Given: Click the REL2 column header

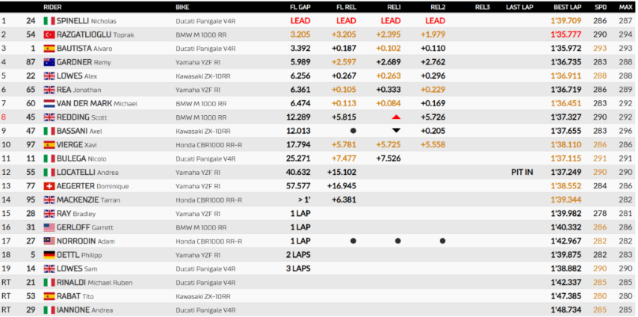Looking at the screenshot, I should (438, 7).
